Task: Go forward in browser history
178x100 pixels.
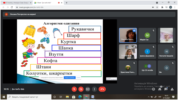Action: click(x=8, y=7)
